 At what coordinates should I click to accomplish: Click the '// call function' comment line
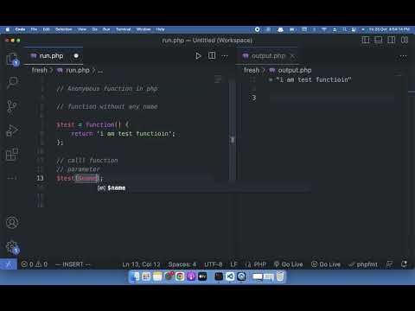point(87,160)
